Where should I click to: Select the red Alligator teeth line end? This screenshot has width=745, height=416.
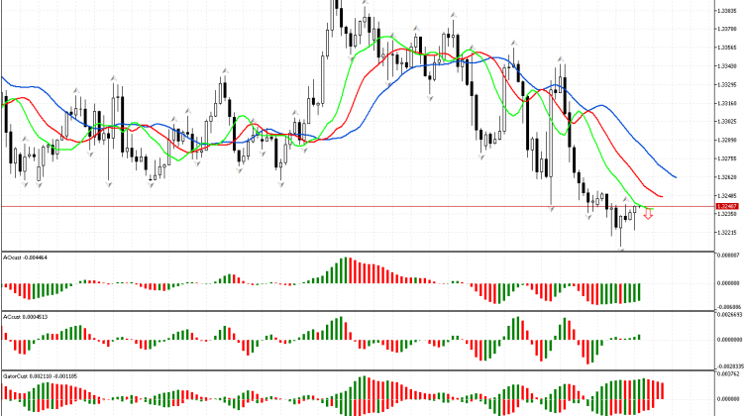pyautogui.click(x=662, y=196)
